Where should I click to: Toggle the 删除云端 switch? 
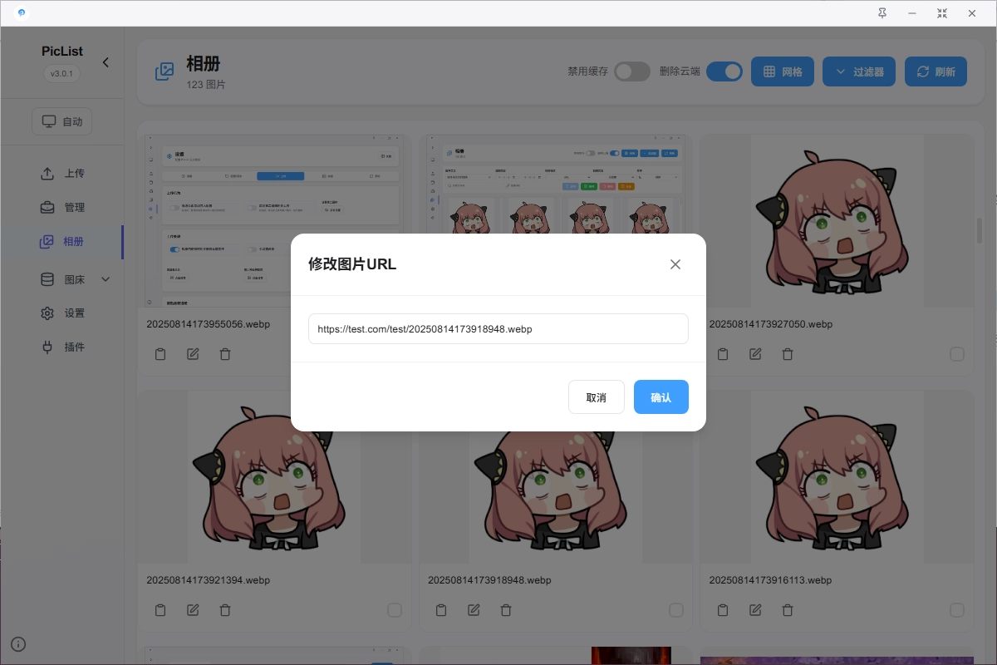pyautogui.click(x=724, y=71)
